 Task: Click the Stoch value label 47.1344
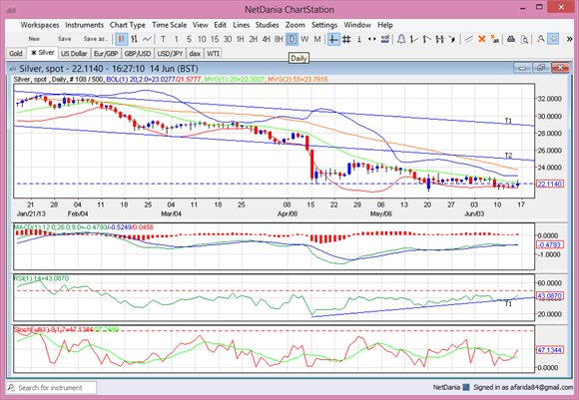[550, 350]
